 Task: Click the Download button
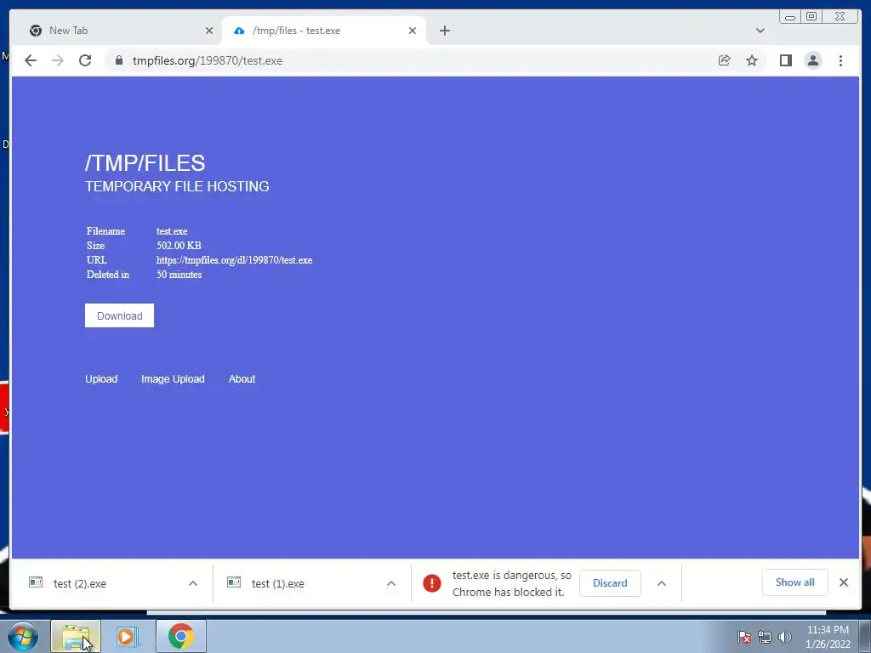[x=119, y=315]
